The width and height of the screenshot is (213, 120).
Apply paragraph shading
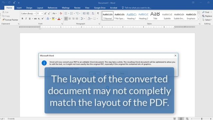pos(89,19)
